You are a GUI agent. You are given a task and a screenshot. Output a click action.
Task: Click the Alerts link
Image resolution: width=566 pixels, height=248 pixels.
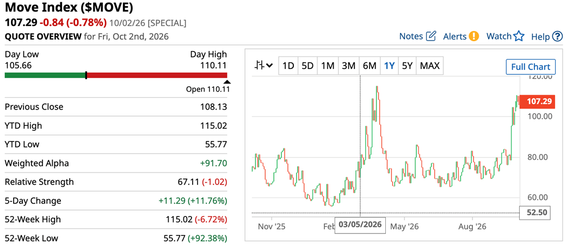point(455,36)
